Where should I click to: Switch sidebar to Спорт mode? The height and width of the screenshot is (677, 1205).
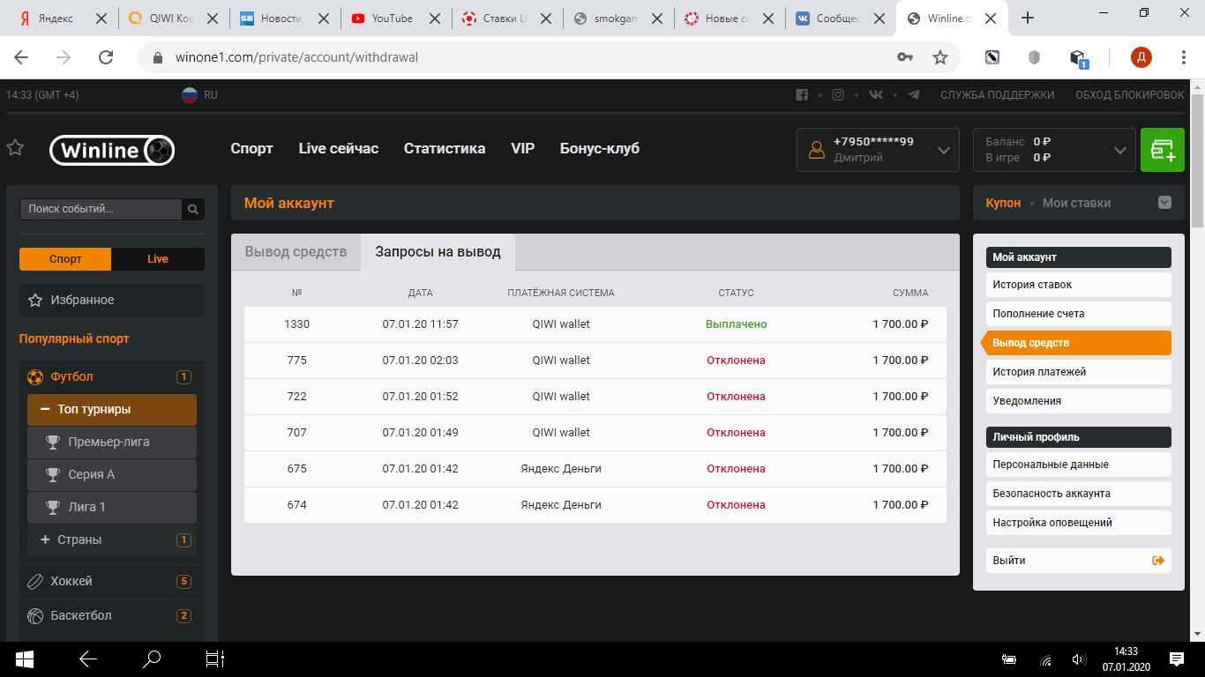tap(65, 259)
